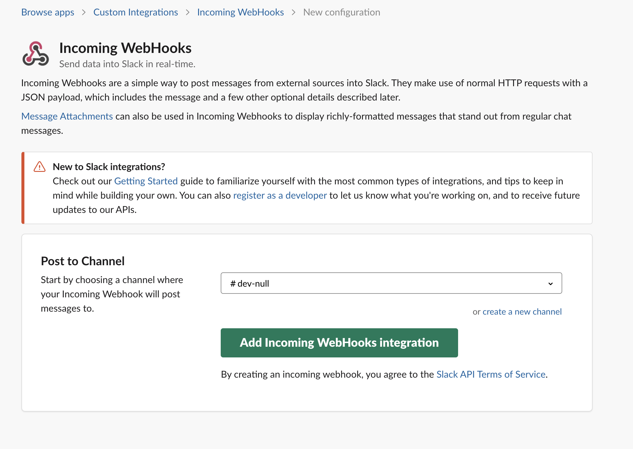The height and width of the screenshot is (449, 633).
Task: Click the Incoming WebHooks page heading
Action: (x=125, y=48)
